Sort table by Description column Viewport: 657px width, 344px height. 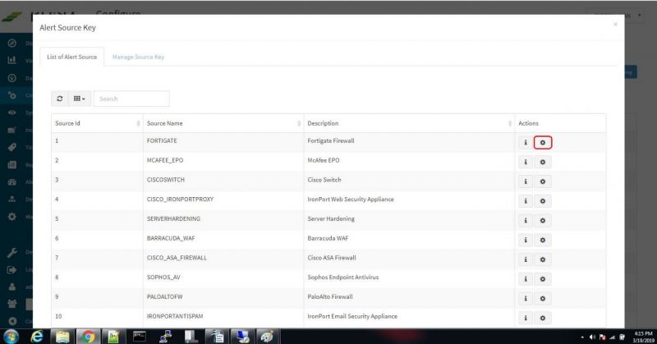(409, 123)
